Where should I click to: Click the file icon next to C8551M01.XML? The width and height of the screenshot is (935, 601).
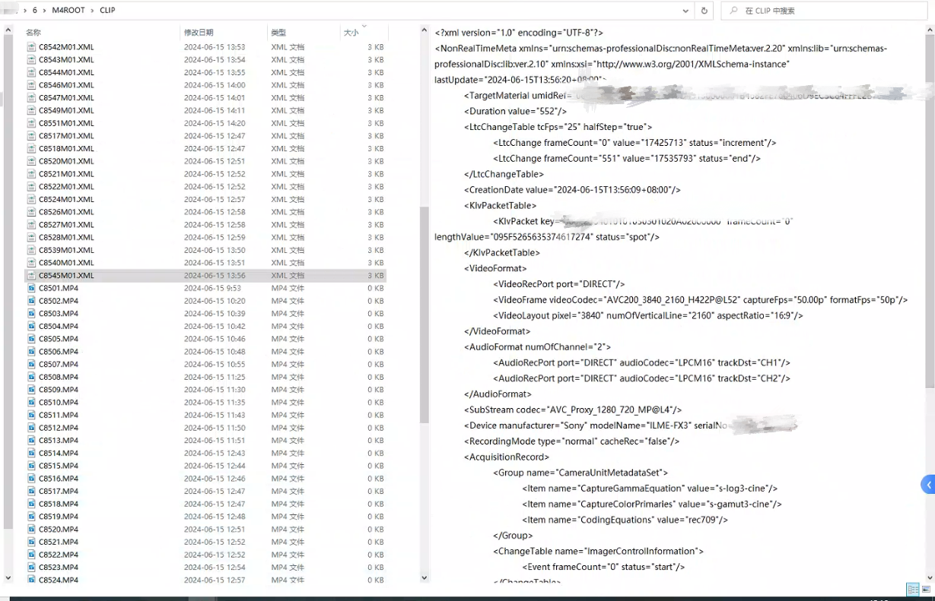point(32,123)
